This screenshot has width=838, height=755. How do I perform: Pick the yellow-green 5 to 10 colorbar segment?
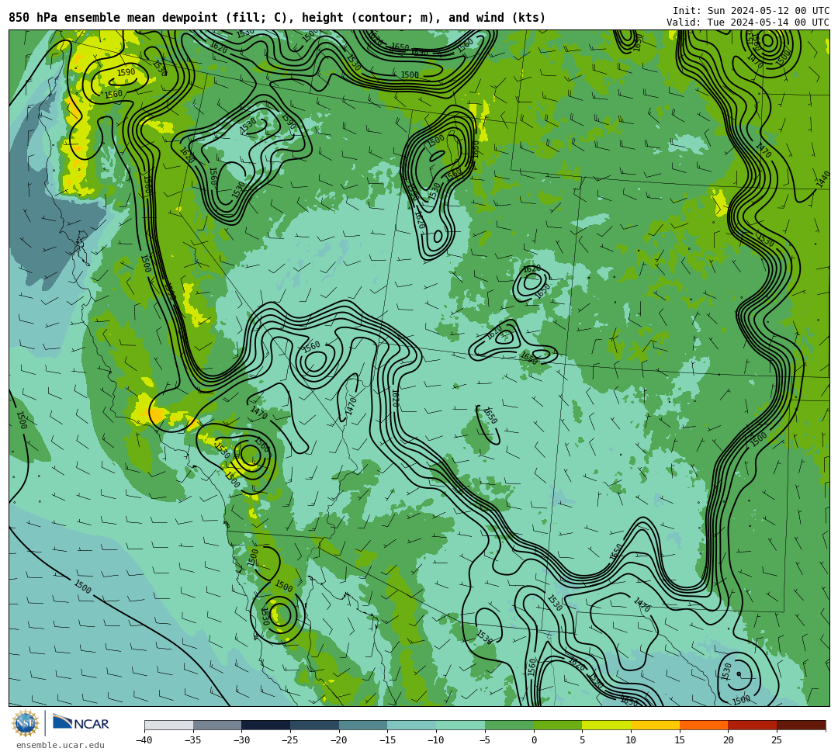[x=607, y=725]
